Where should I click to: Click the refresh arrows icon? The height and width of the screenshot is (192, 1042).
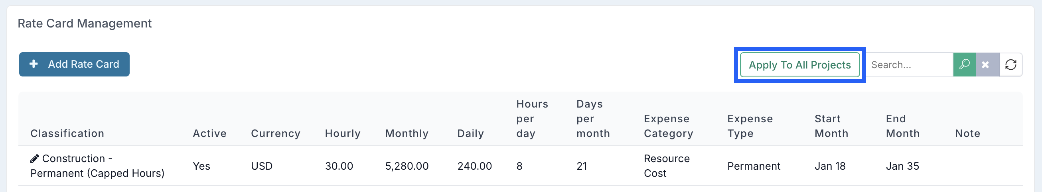coord(1010,65)
